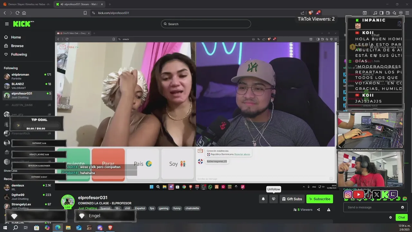Open the browser home page
This screenshot has height=232, width=412.
(x=24, y=13)
